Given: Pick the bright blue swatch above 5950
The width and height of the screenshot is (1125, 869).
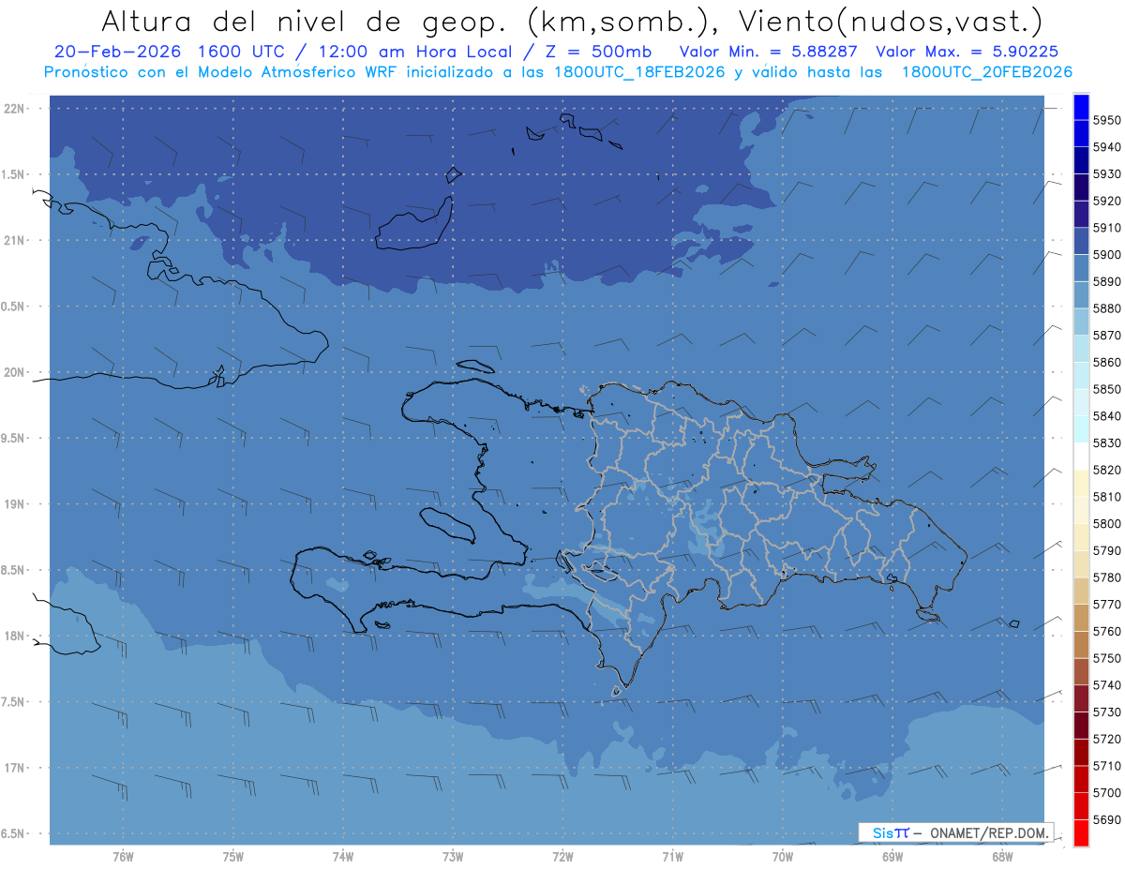Looking at the screenshot, I should pyautogui.click(x=1081, y=107).
